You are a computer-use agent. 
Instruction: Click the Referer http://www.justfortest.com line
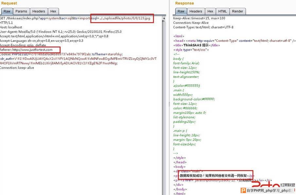[x=26, y=50]
